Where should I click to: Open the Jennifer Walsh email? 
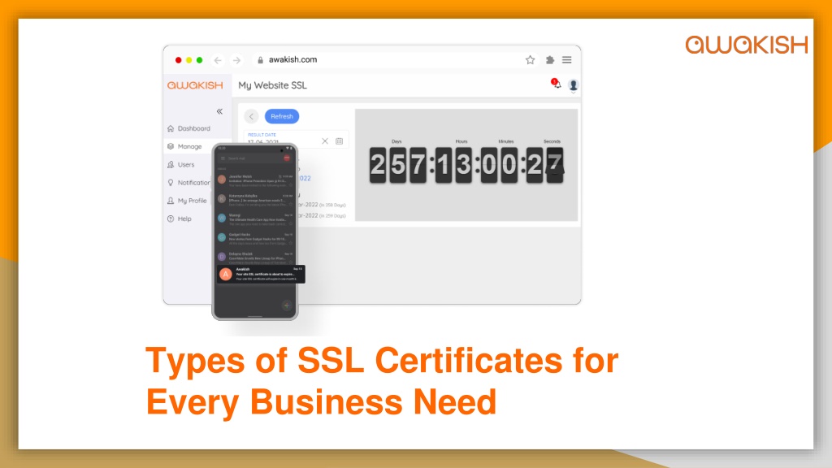coord(255,180)
